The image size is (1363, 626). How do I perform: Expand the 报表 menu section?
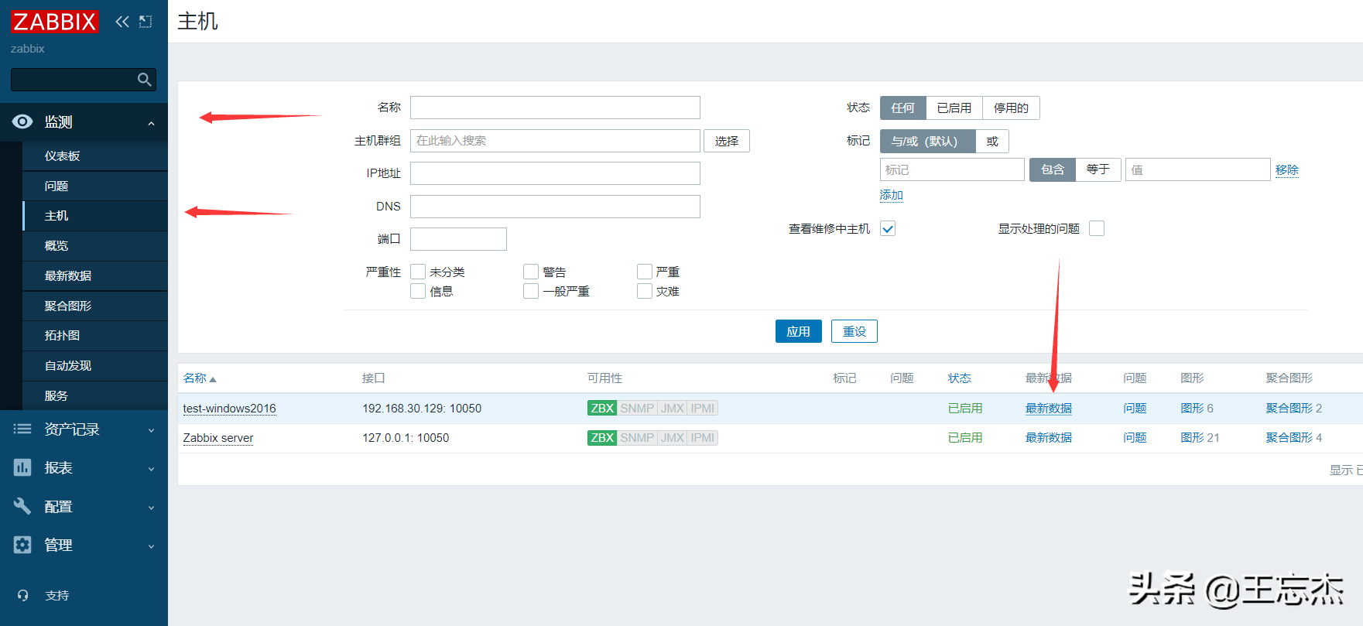pos(151,469)
